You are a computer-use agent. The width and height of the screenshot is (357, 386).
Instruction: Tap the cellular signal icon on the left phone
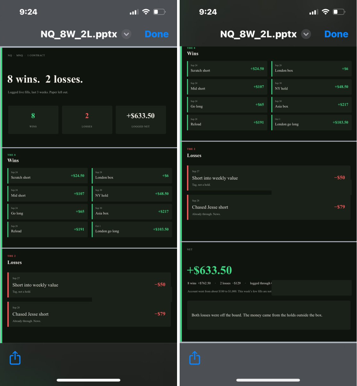134,12
